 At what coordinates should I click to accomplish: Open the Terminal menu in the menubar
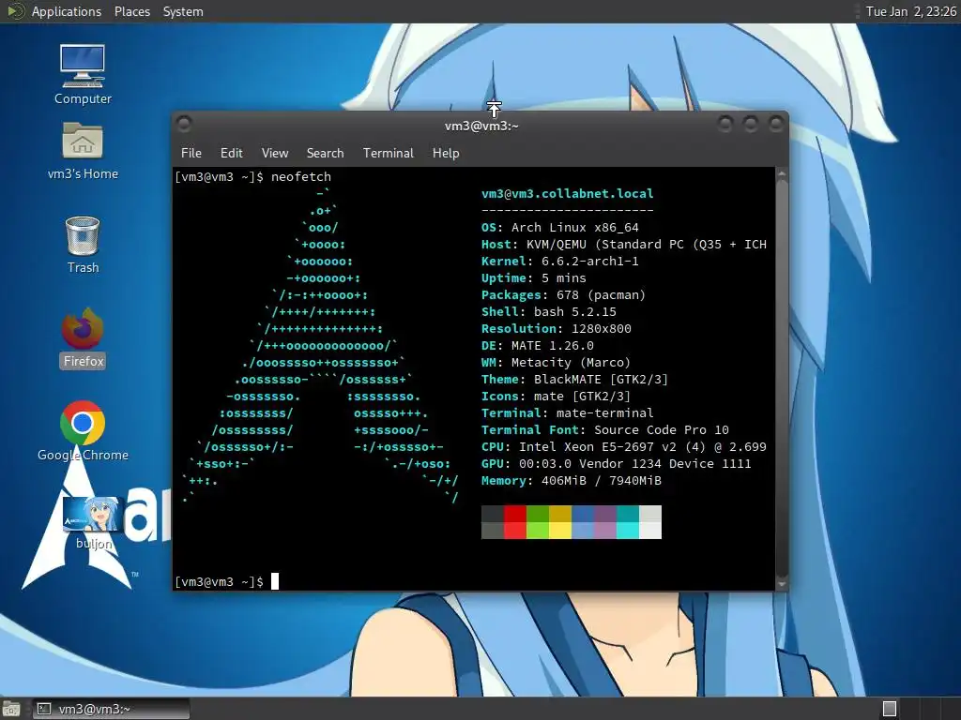point(388,153)
